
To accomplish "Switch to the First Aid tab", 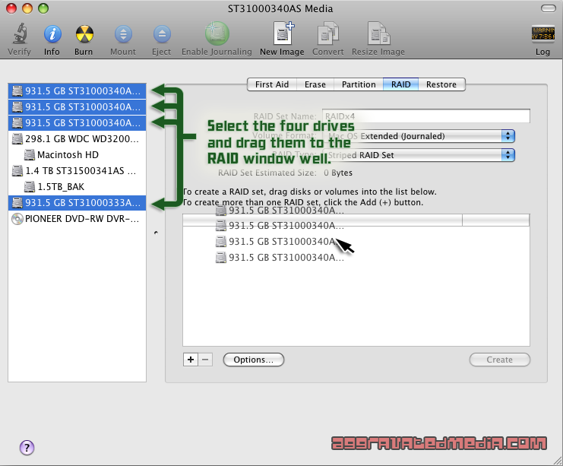I will coord(271,84).
